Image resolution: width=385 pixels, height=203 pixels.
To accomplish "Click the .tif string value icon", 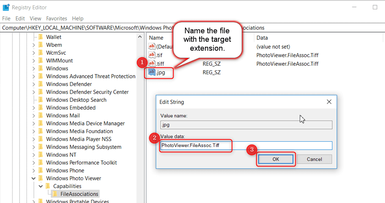I will (152, 55).
